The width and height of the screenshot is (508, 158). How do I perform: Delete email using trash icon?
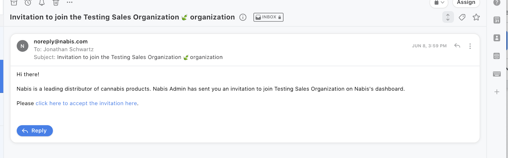tap(56, 3)
